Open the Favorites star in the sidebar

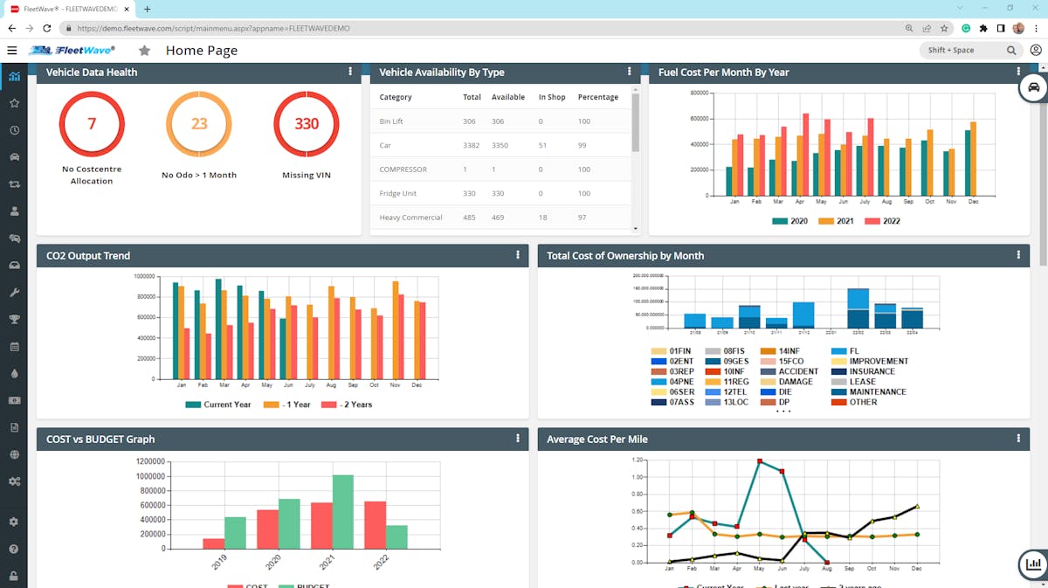[12, 104]
